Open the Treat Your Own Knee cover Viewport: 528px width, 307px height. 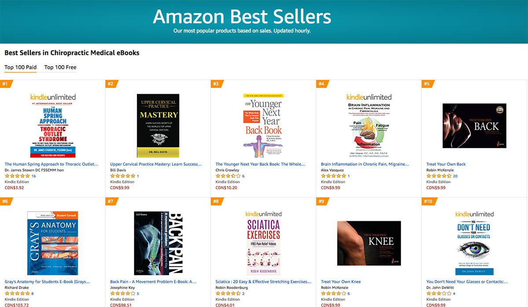(369, 243)
